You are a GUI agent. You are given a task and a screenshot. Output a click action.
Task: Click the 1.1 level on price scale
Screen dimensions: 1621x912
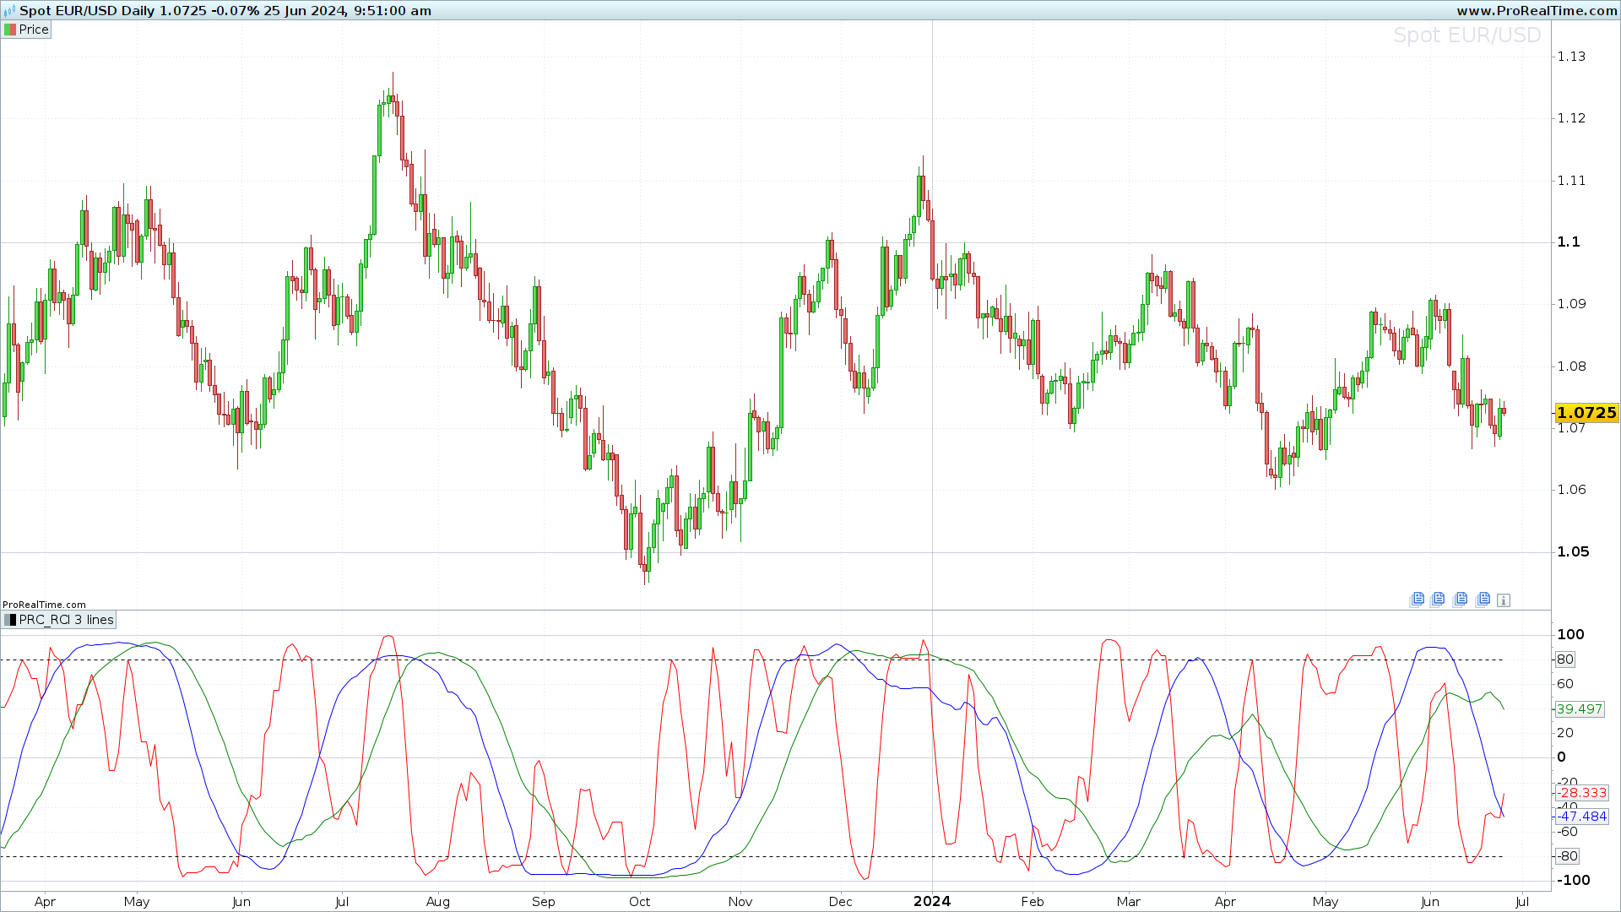click(x=1569, y=242)
